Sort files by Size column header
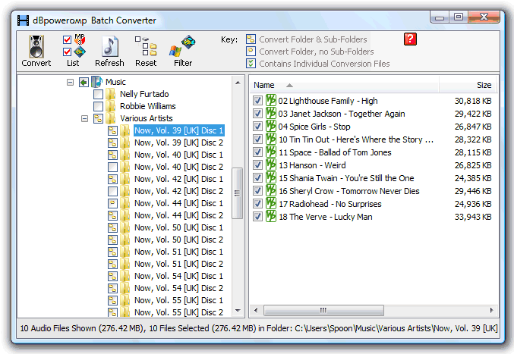The width and height of the screenshot is (514, 354). point(483,85)
